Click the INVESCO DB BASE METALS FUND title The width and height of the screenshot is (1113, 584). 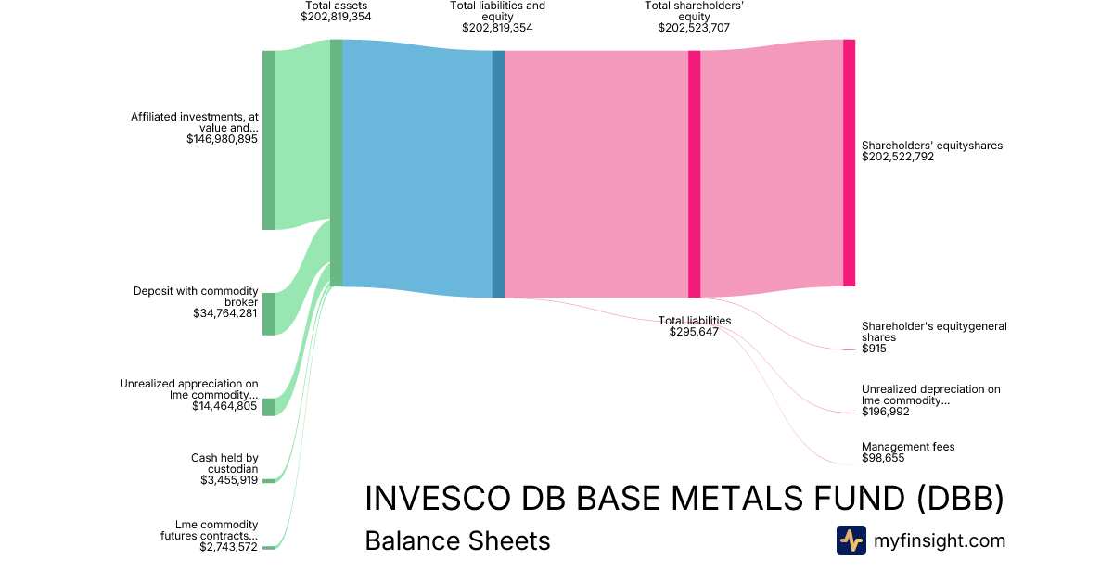[684, 499]
